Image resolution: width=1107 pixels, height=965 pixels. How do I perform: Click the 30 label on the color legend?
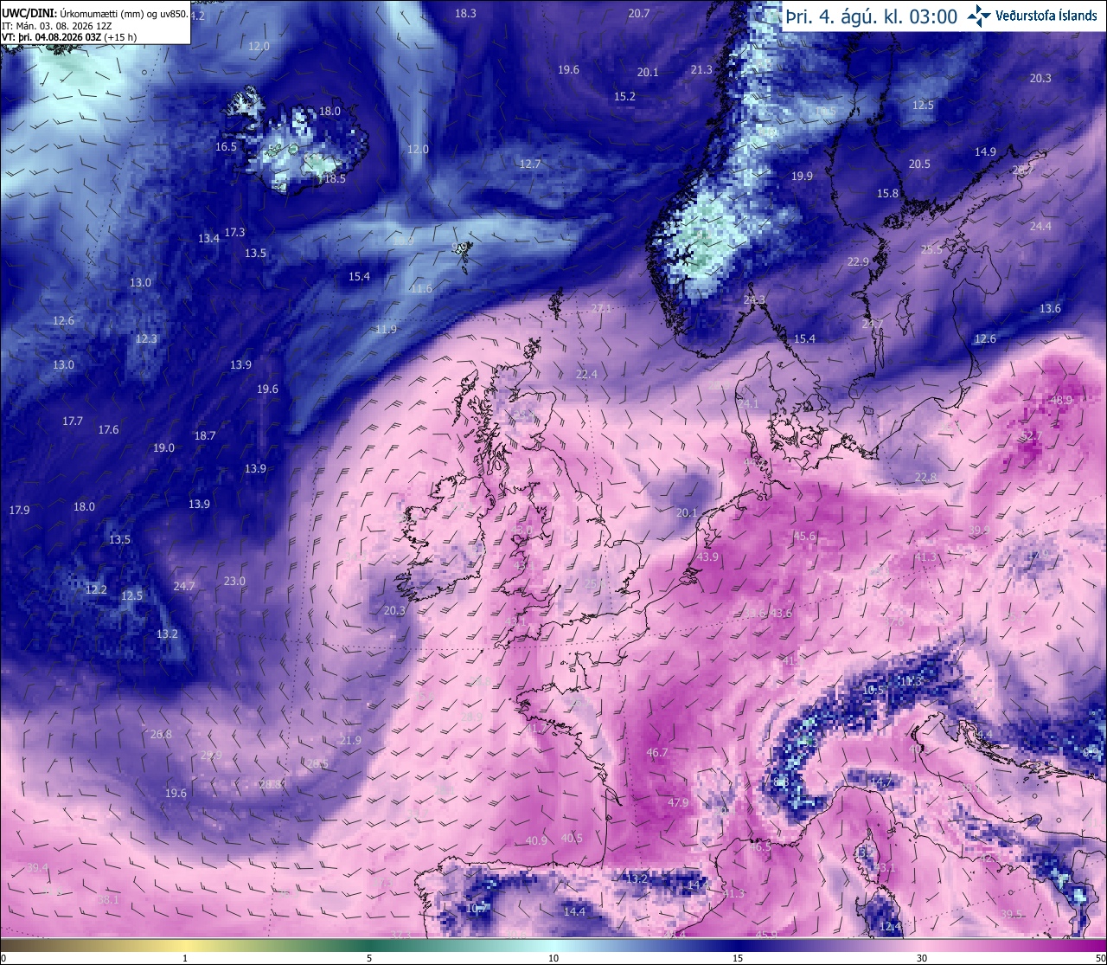tap(922, 958)
